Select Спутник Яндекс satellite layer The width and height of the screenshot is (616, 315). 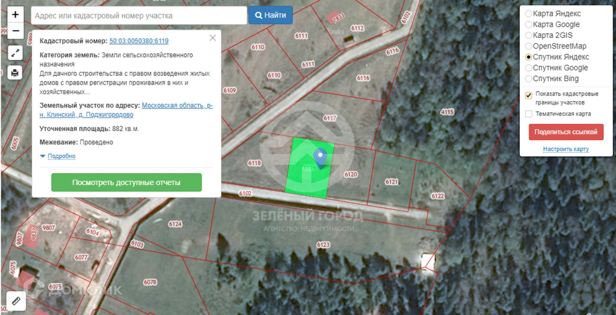pos(557,57)
